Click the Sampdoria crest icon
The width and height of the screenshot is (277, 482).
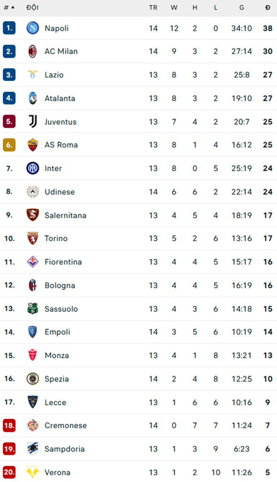coord(33,449)
